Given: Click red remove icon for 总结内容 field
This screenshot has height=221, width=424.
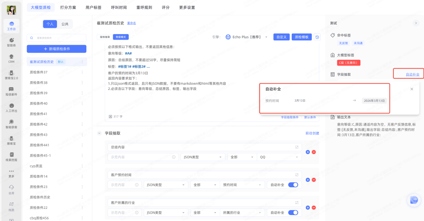Looking at the screenshot, I should (x=314, y=152).
